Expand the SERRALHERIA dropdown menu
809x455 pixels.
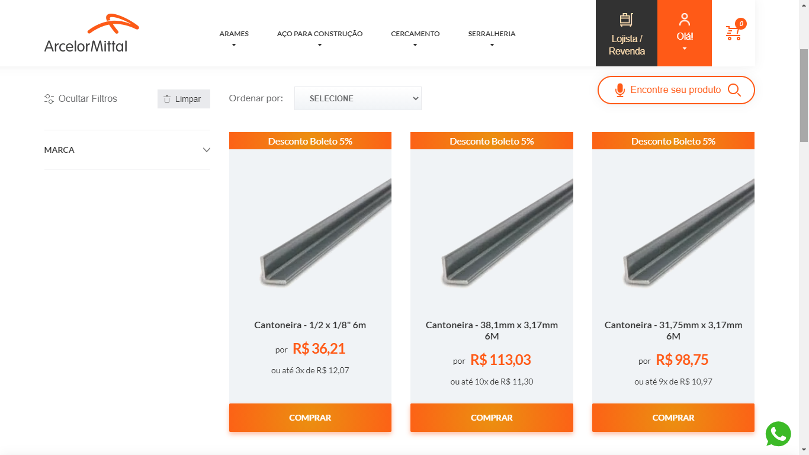(x=492, y=34)
